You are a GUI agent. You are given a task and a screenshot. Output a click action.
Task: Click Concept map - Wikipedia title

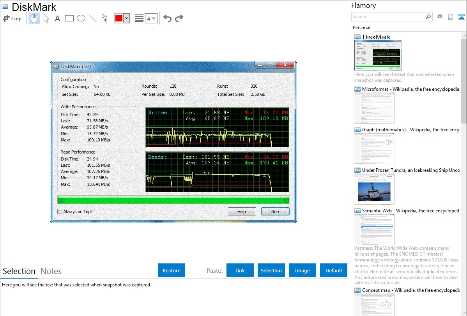pyautogui.click(x=410, y=290)
